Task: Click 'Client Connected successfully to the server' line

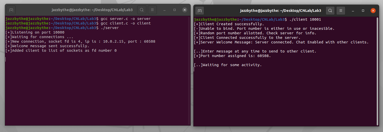Action: coord(247,38)
